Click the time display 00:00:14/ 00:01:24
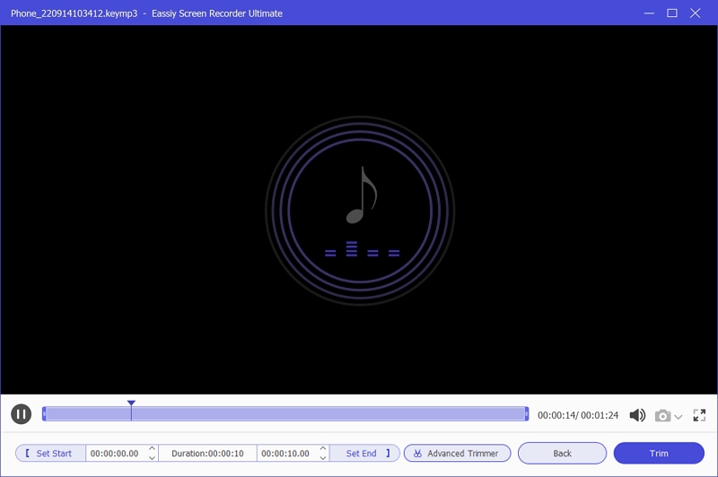 [578, 415]
